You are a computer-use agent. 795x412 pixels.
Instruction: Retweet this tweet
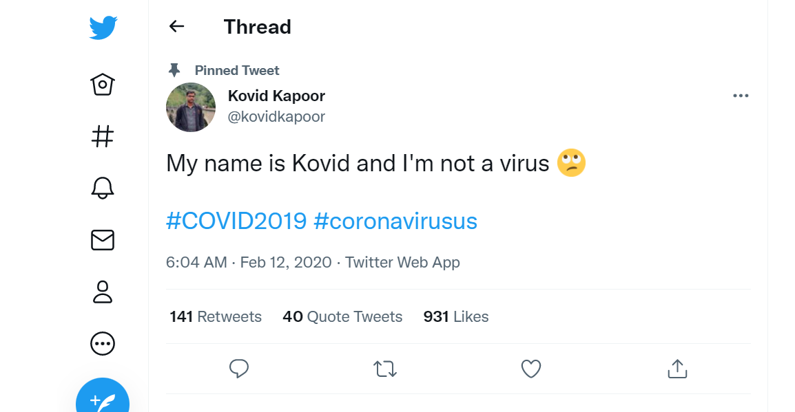[385, 369]
